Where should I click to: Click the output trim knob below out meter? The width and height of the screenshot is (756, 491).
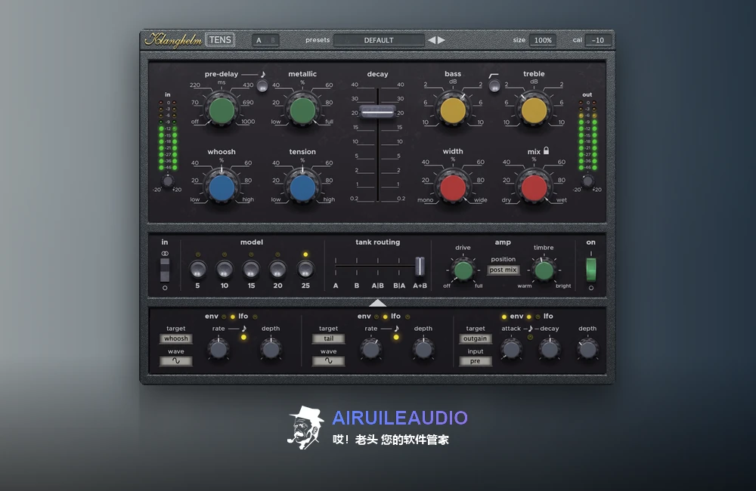click(587, 181)
